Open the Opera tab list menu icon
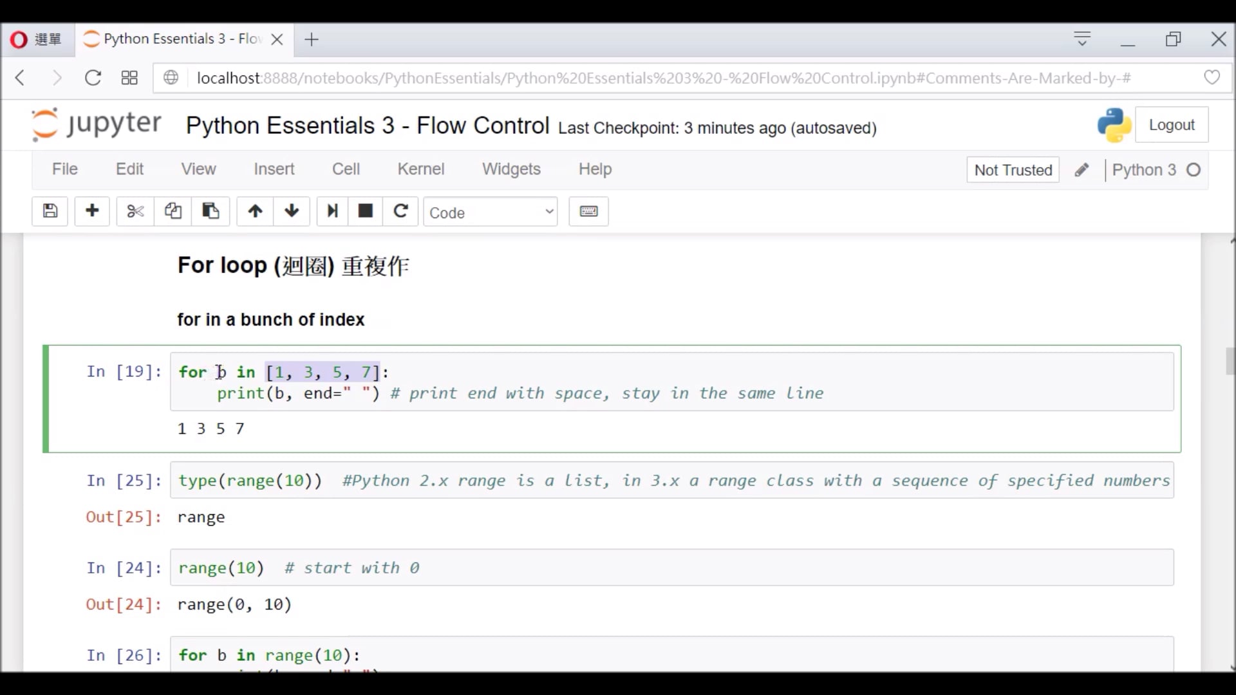 [x=1082, y=39]
